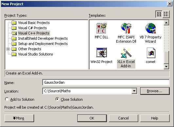
Task: Select Other Projects in the tree
Action: click(x=29, y=49)
